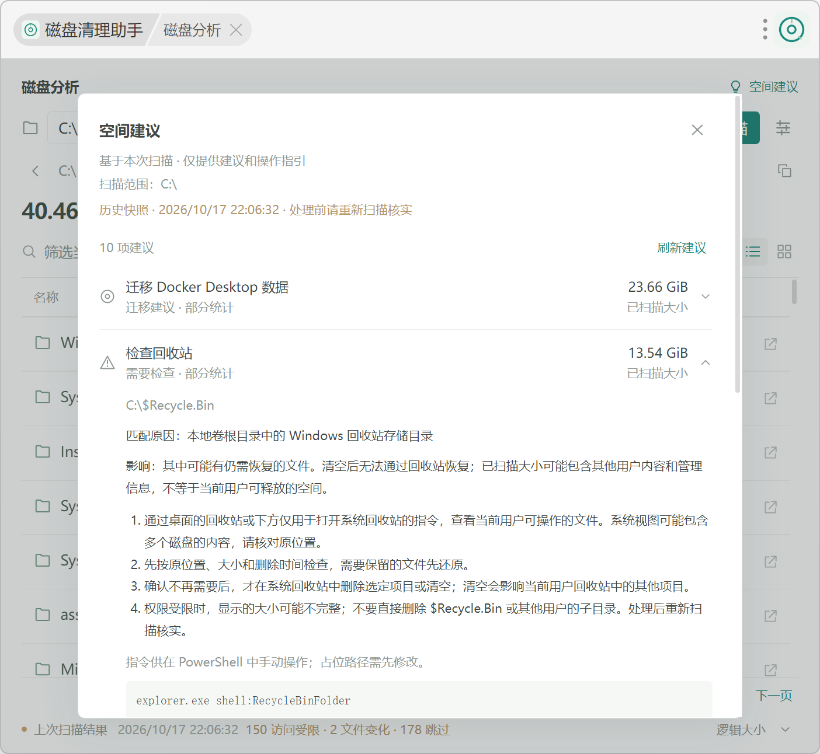Screen dimensions: 820x754
Task: Switch to list view
Action: (x=753, y=252)
